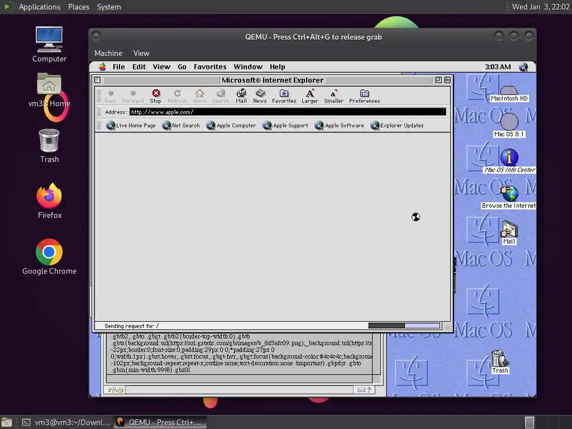Click the clock in the top panel
This screenshot has width=572, height=429.
click(541, 7)
